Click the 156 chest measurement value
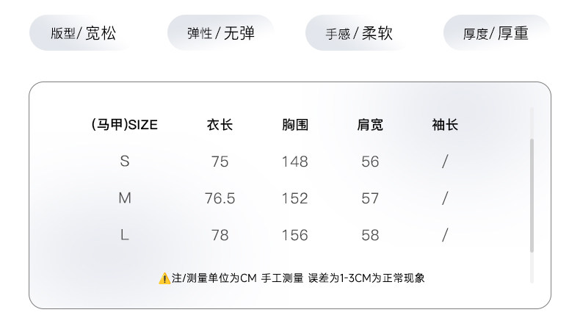Screen dimensions: 580x329 click(295, 235)
